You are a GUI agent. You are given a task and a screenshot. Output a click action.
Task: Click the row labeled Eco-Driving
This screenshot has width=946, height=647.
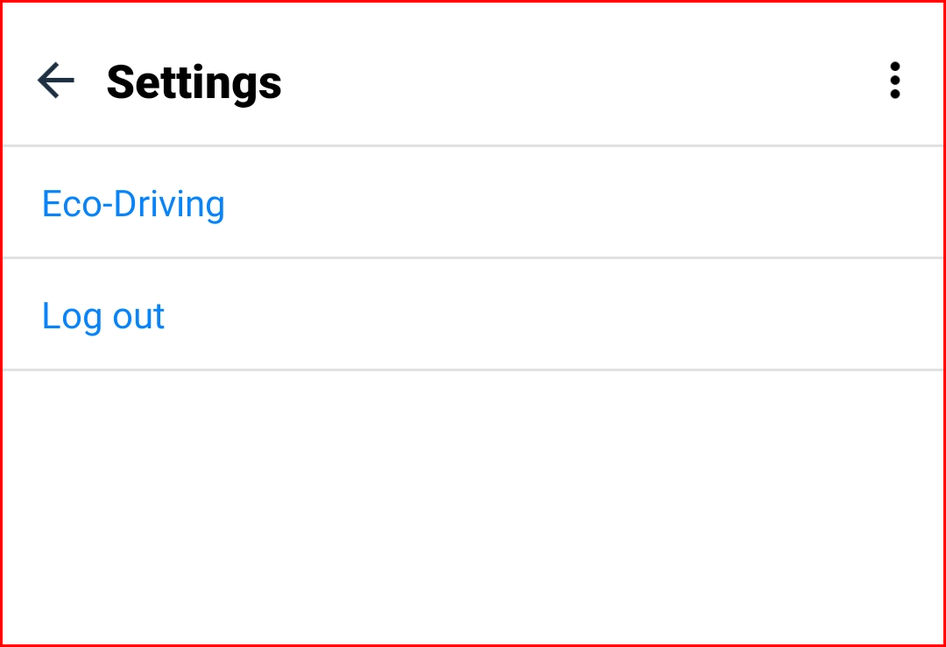point(473,202)
